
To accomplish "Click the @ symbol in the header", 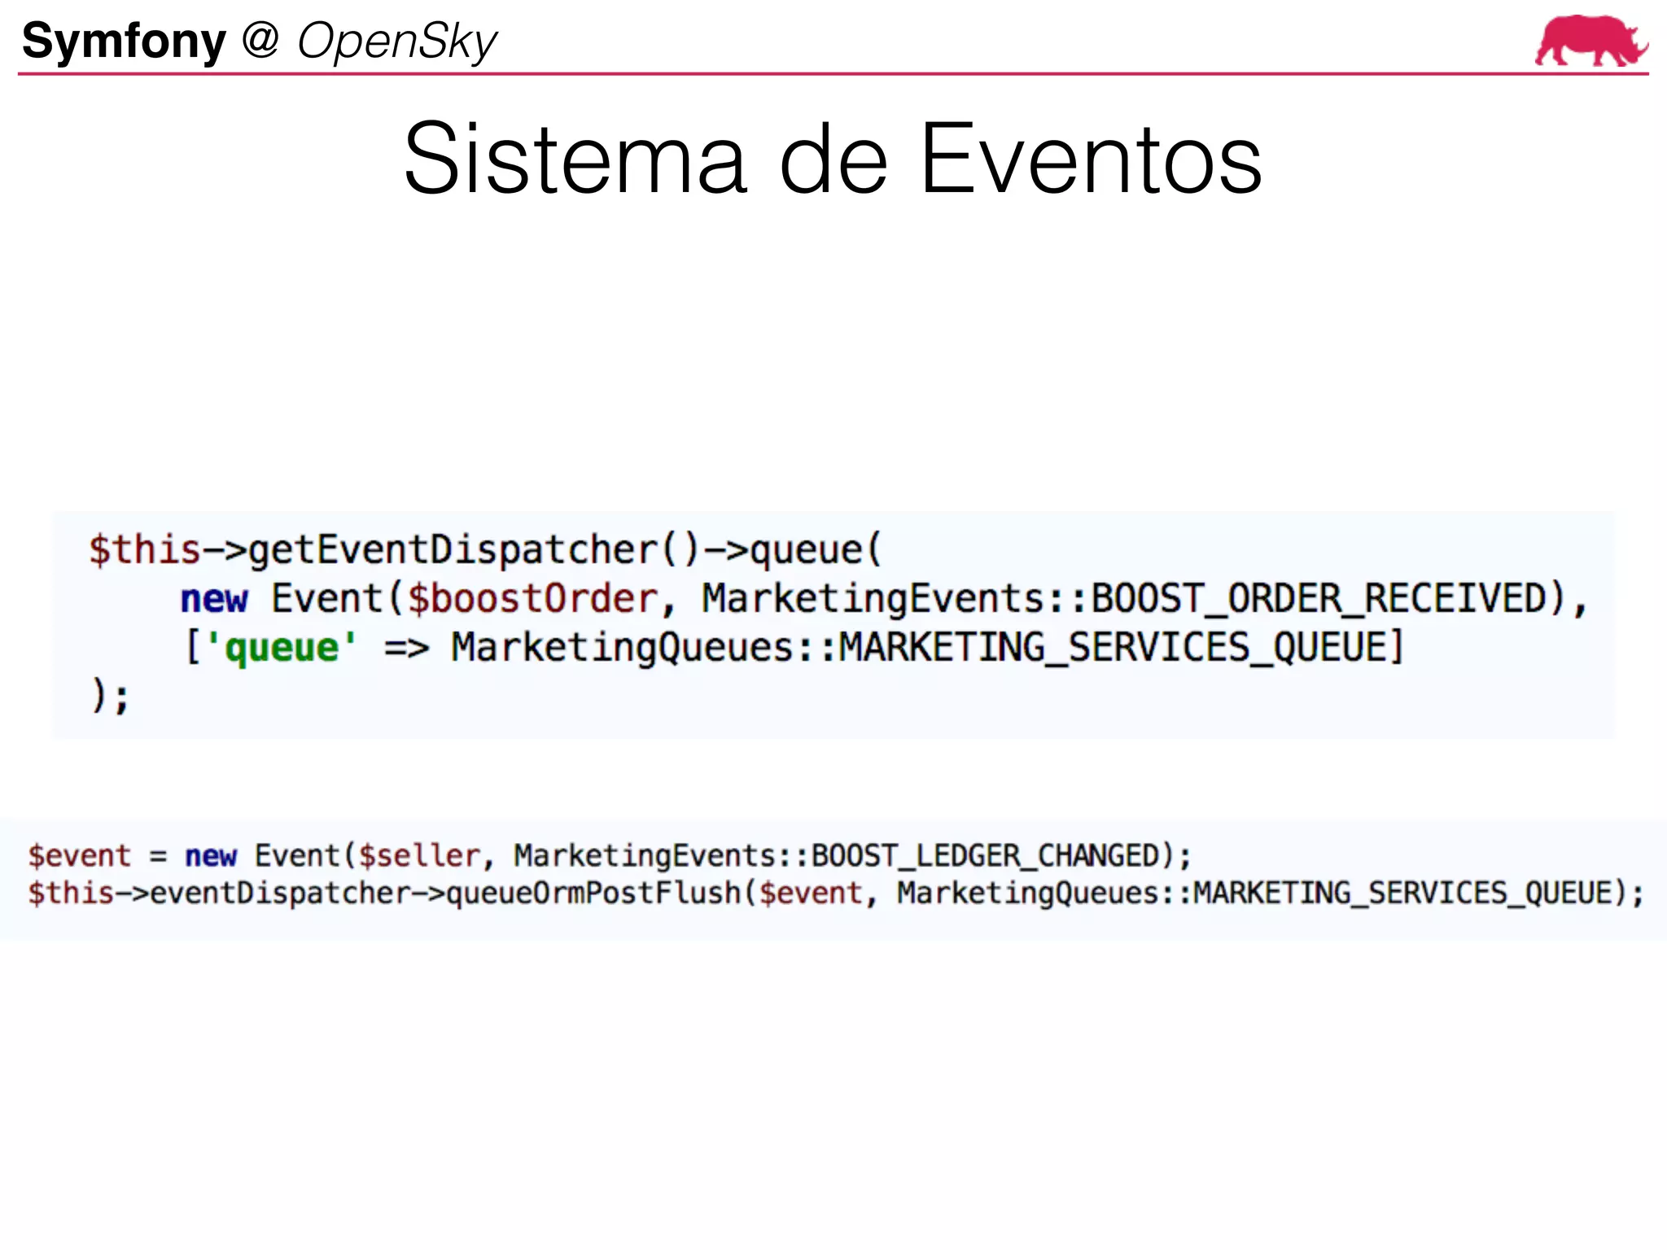I will 260,39.
